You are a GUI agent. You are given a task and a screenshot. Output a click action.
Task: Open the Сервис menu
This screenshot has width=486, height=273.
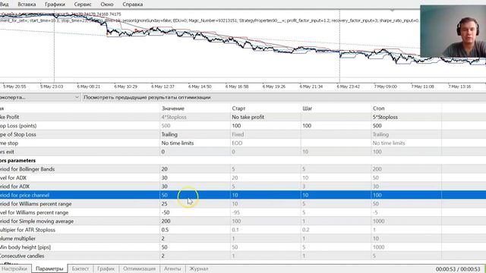83,5
